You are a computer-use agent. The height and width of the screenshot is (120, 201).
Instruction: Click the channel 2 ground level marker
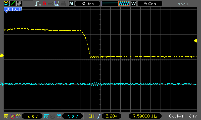[x=2, y=84]
